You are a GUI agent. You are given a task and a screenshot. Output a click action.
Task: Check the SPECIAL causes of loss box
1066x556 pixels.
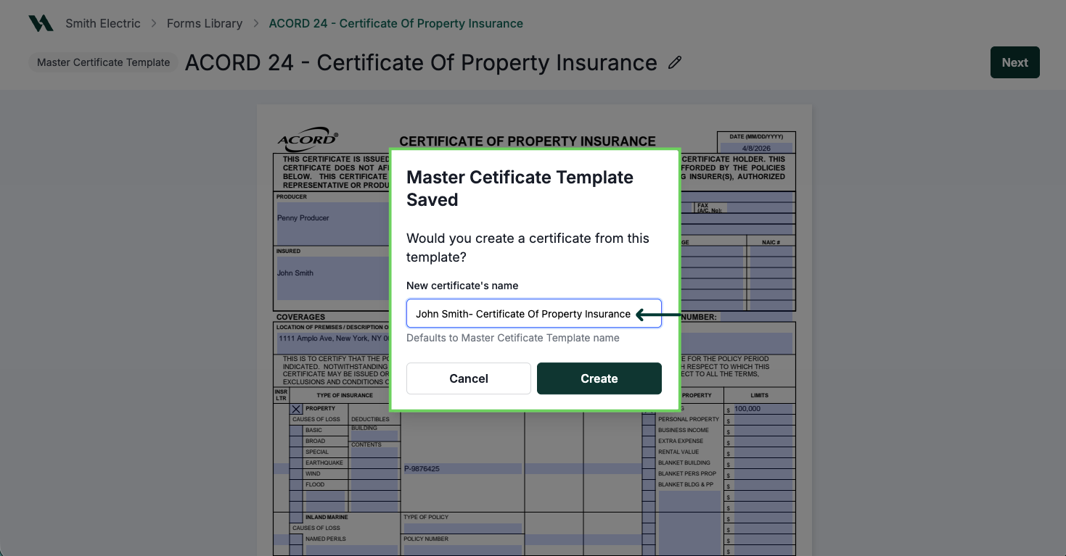point(296,452)
